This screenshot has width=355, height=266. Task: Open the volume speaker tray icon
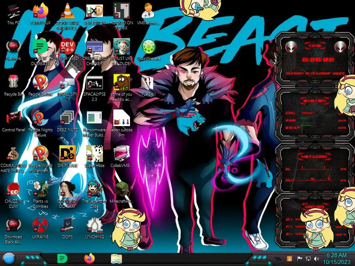coord(317,258)
